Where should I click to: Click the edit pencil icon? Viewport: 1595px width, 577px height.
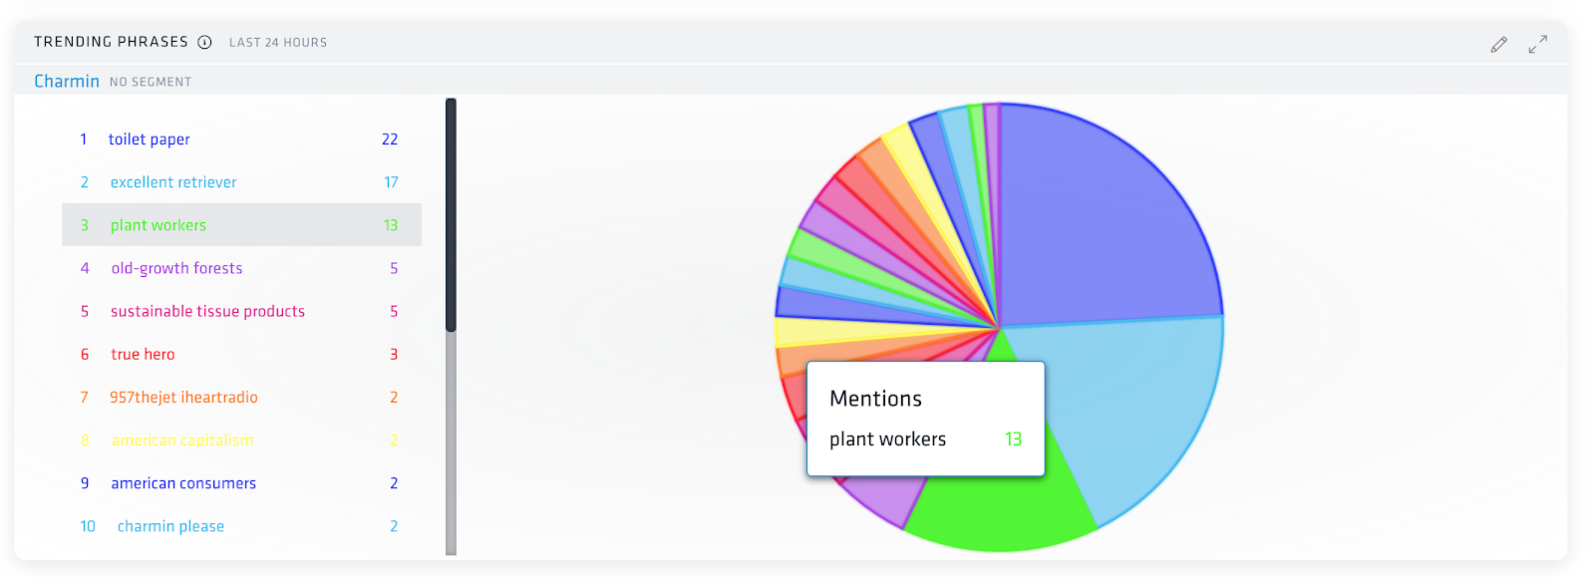(x=1498, y=44)
